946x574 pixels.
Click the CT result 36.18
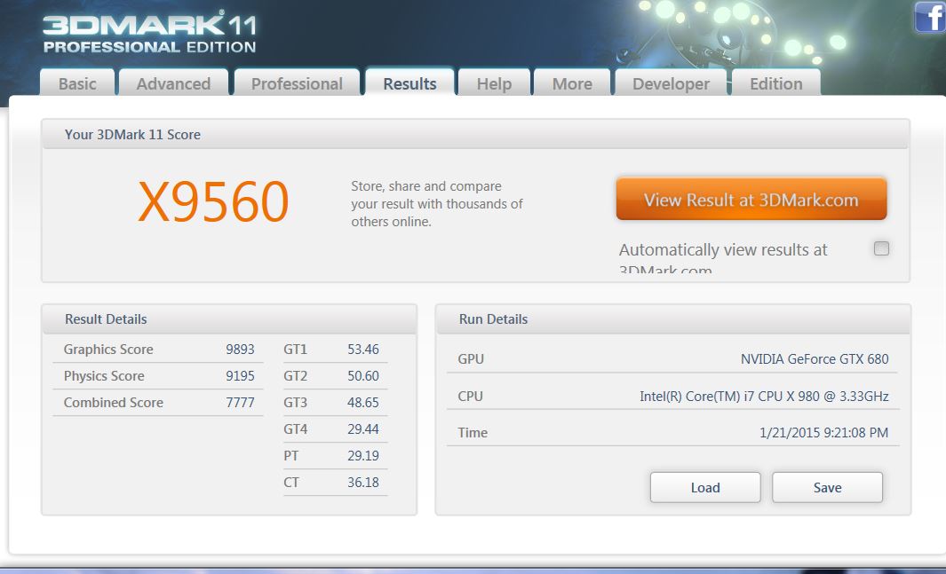[363, 483]
